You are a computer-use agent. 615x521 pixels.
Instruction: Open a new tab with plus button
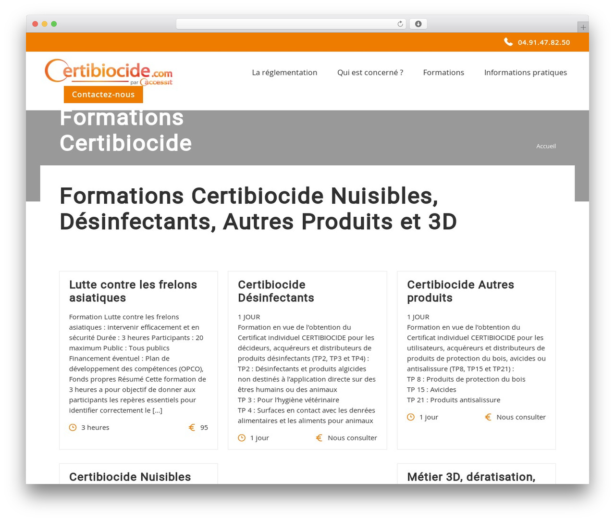[583, 27]
